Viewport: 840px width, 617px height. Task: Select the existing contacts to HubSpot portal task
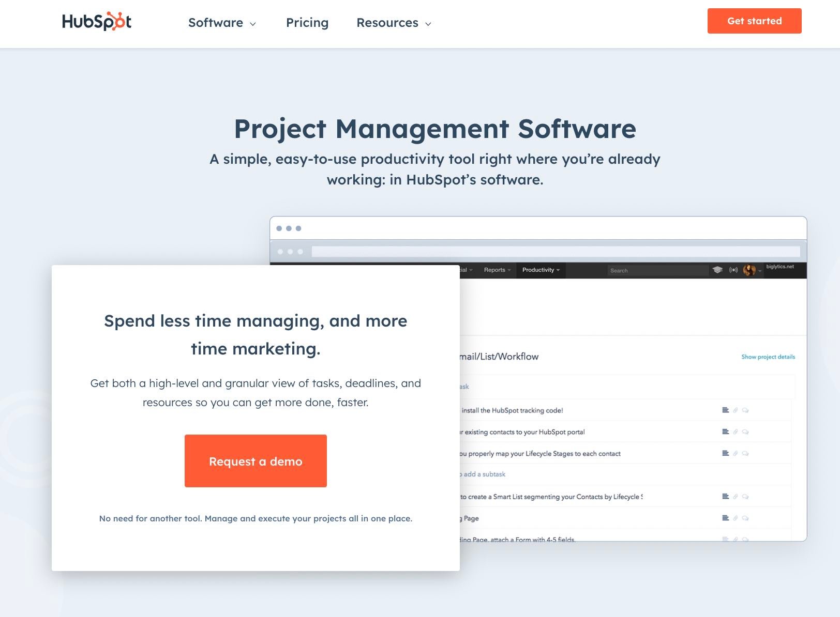pyautogui.click(x=522, y=432)
